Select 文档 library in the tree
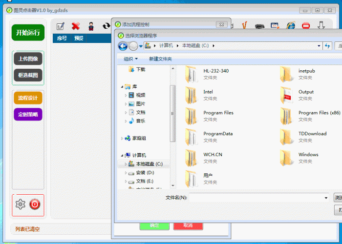Viewport: 342px width, 244px height. point(141,112)
